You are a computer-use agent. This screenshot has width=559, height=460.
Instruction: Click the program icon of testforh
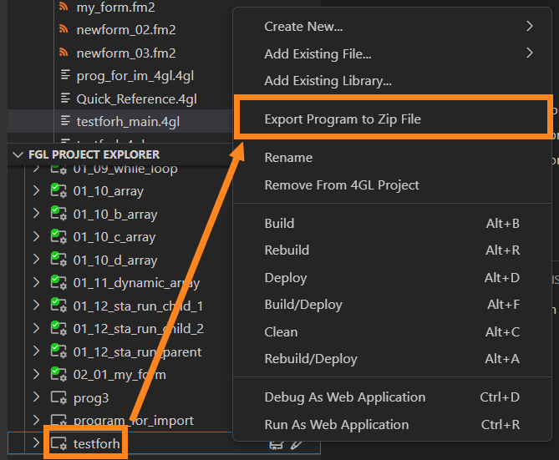[58, 443]
